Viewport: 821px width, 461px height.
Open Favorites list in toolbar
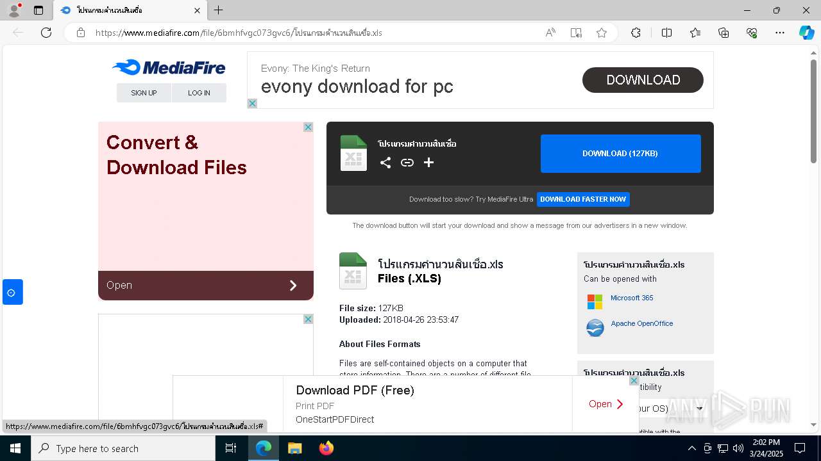pos(695,33)
